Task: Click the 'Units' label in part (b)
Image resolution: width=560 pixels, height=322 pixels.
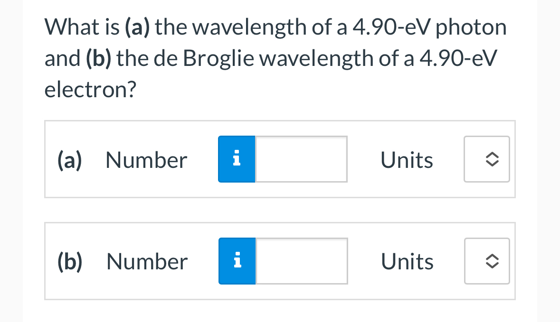Action: [x=407, y=261]
